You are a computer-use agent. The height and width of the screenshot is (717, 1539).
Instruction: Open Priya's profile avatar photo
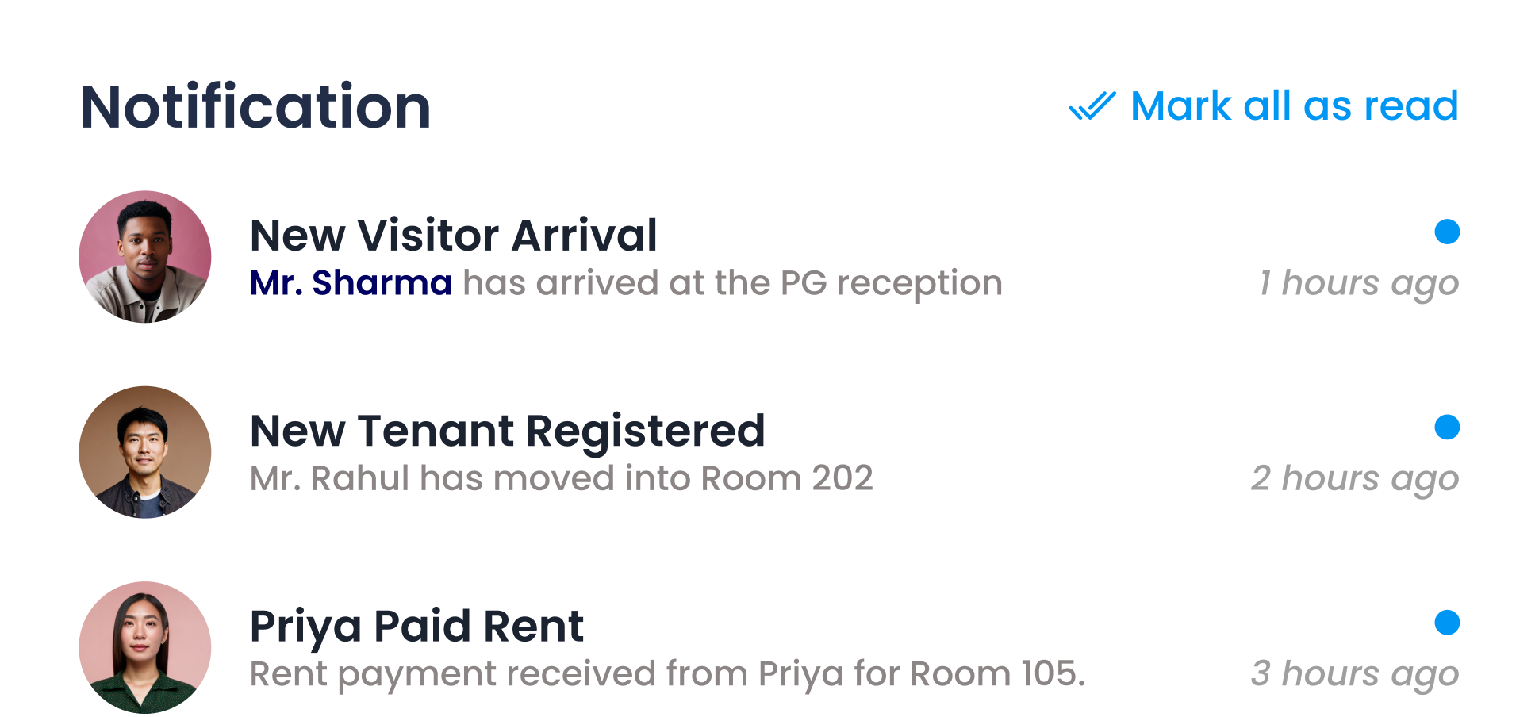coord(145,647)
